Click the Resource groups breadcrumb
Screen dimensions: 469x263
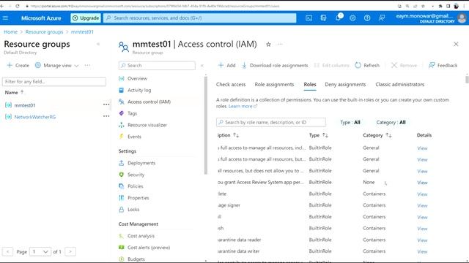44,31
